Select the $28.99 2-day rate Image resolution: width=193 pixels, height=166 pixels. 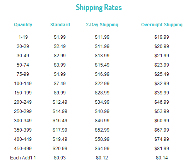[102, 93]
